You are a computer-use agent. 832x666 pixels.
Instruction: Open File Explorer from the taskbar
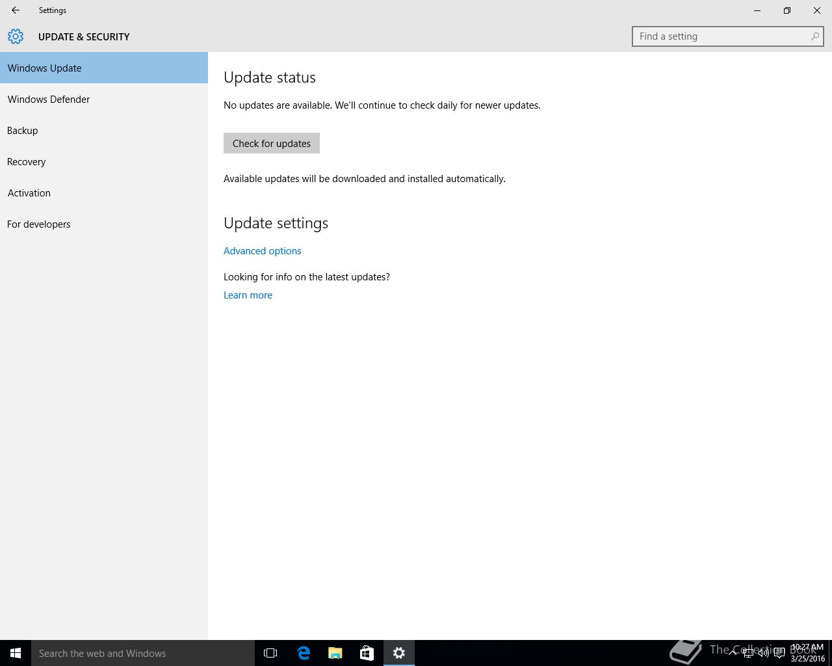(x=335, y=653)
